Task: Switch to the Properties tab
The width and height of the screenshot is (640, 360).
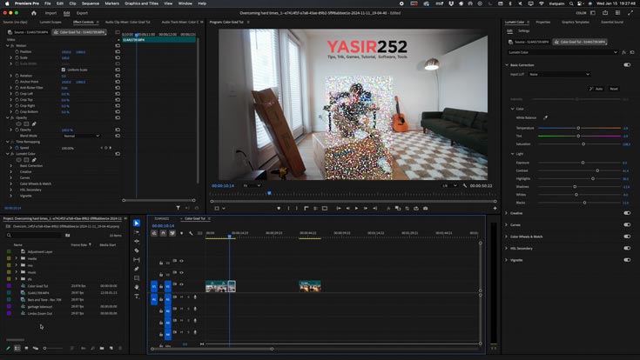Action: click(x=542, y=22)
